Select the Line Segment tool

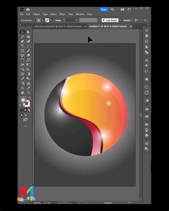coord(28,46)
